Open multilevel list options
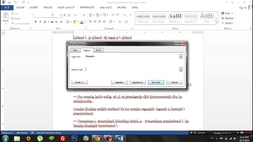 tap(104, 15)
